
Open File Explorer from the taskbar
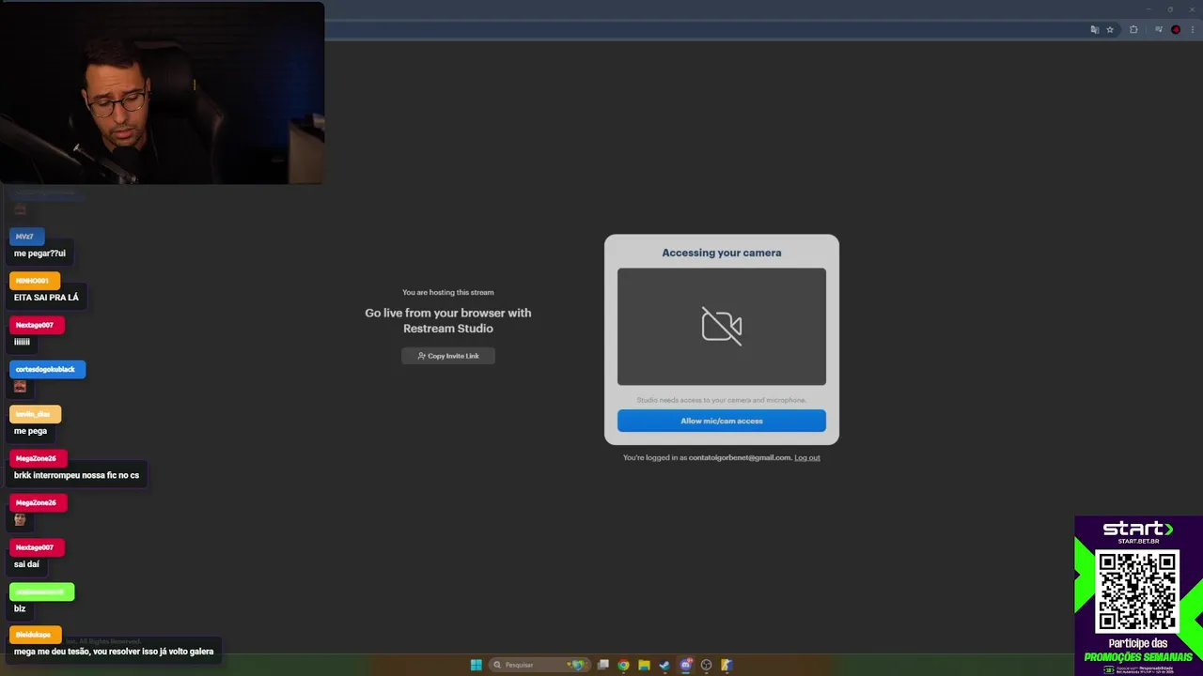644,665
